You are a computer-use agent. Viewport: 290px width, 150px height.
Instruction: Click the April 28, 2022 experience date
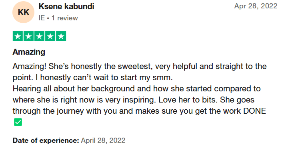pyautogui.click(x=103, y=140)
